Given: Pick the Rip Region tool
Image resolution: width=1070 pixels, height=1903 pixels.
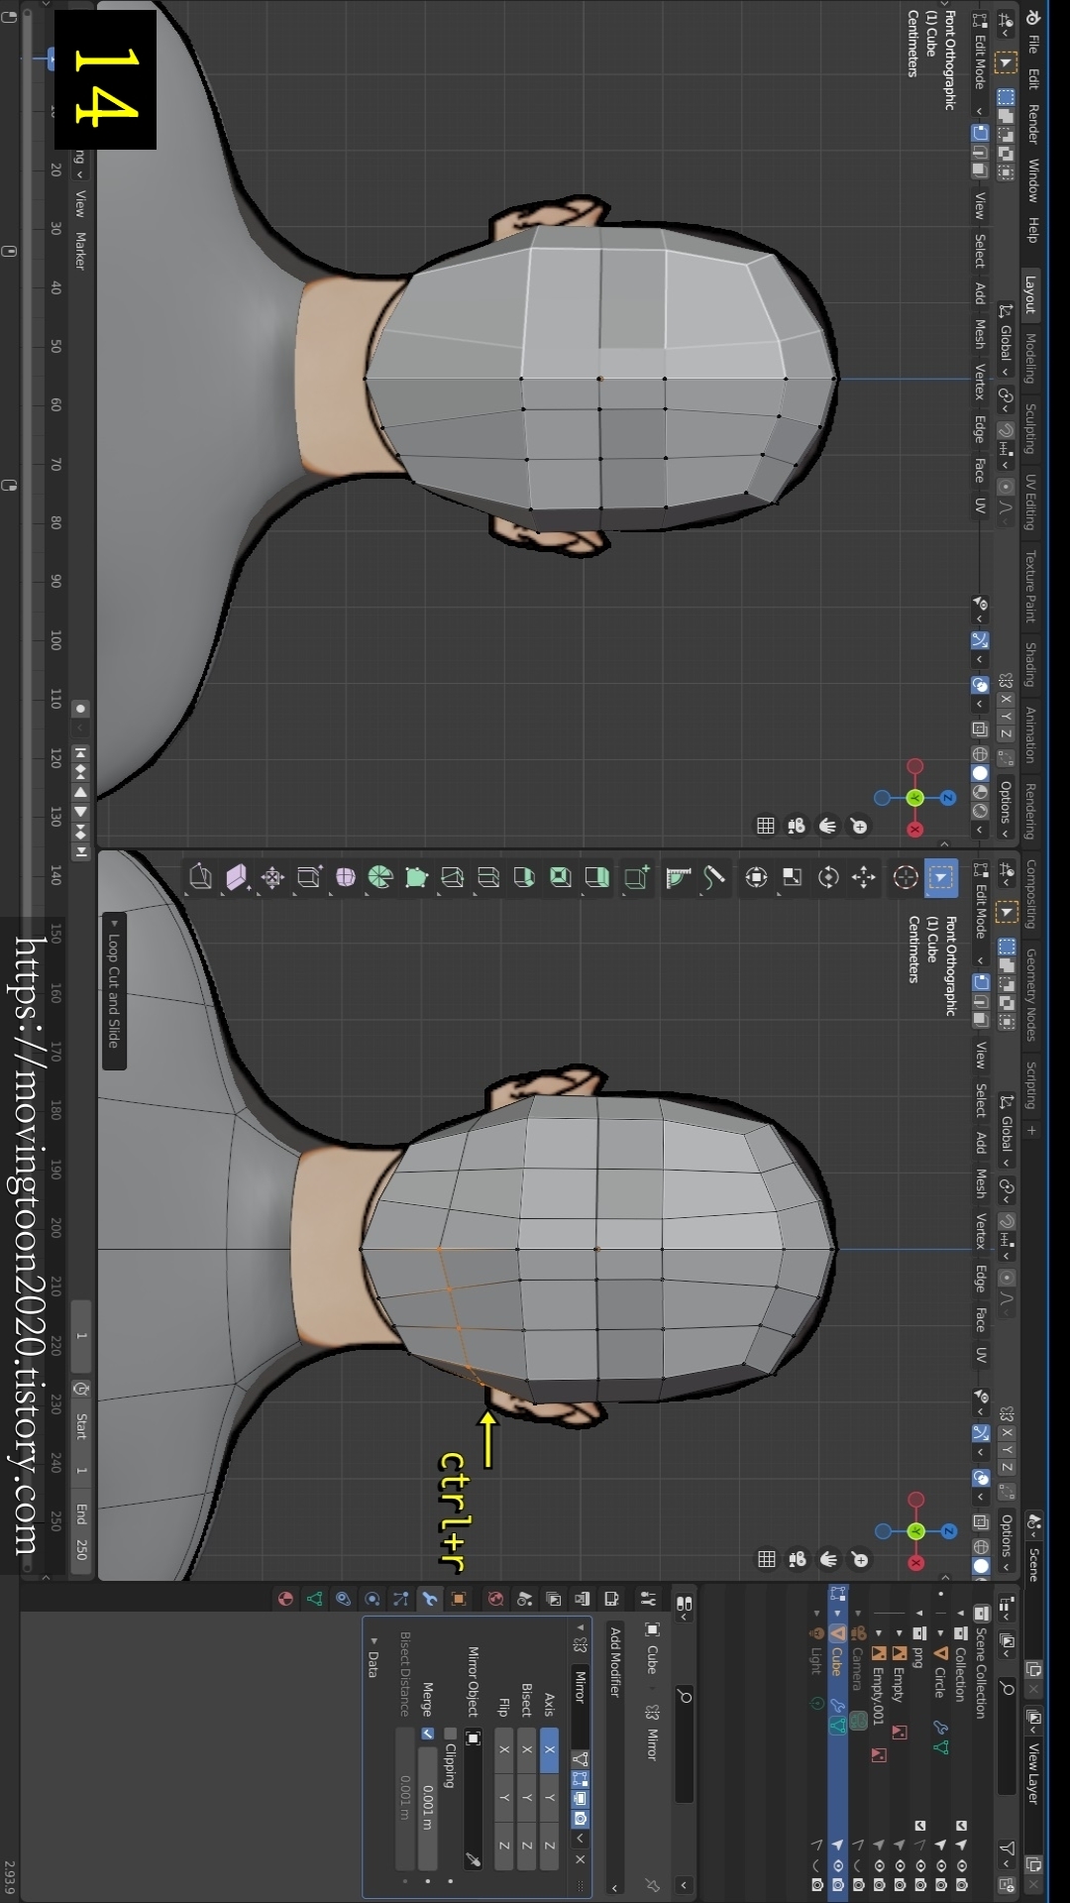Looking at the screenshot, I should pos(201,877).
